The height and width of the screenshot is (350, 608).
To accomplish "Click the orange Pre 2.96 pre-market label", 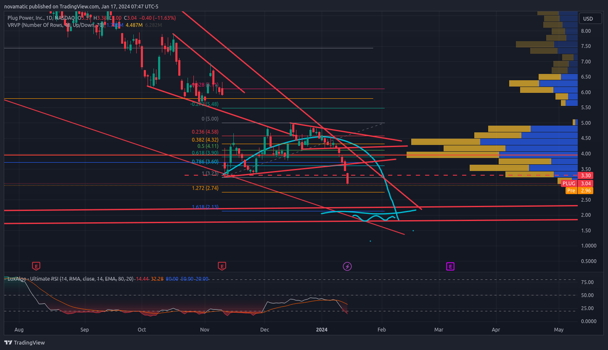I will pos(579,191).
